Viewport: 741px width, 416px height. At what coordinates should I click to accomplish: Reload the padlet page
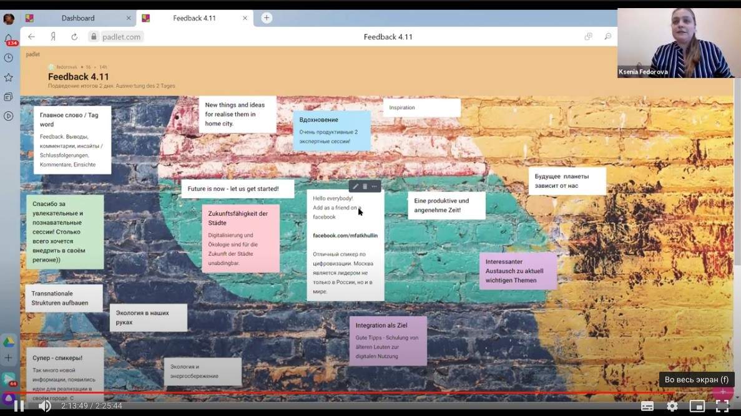pos(74,37)
